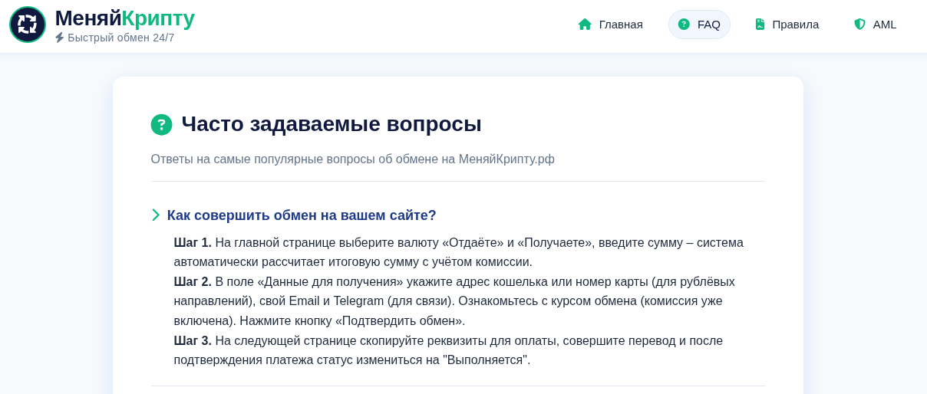Click heading 'Часто задаваемые вопросы'
927x394 pixels.
coord(332,124)
